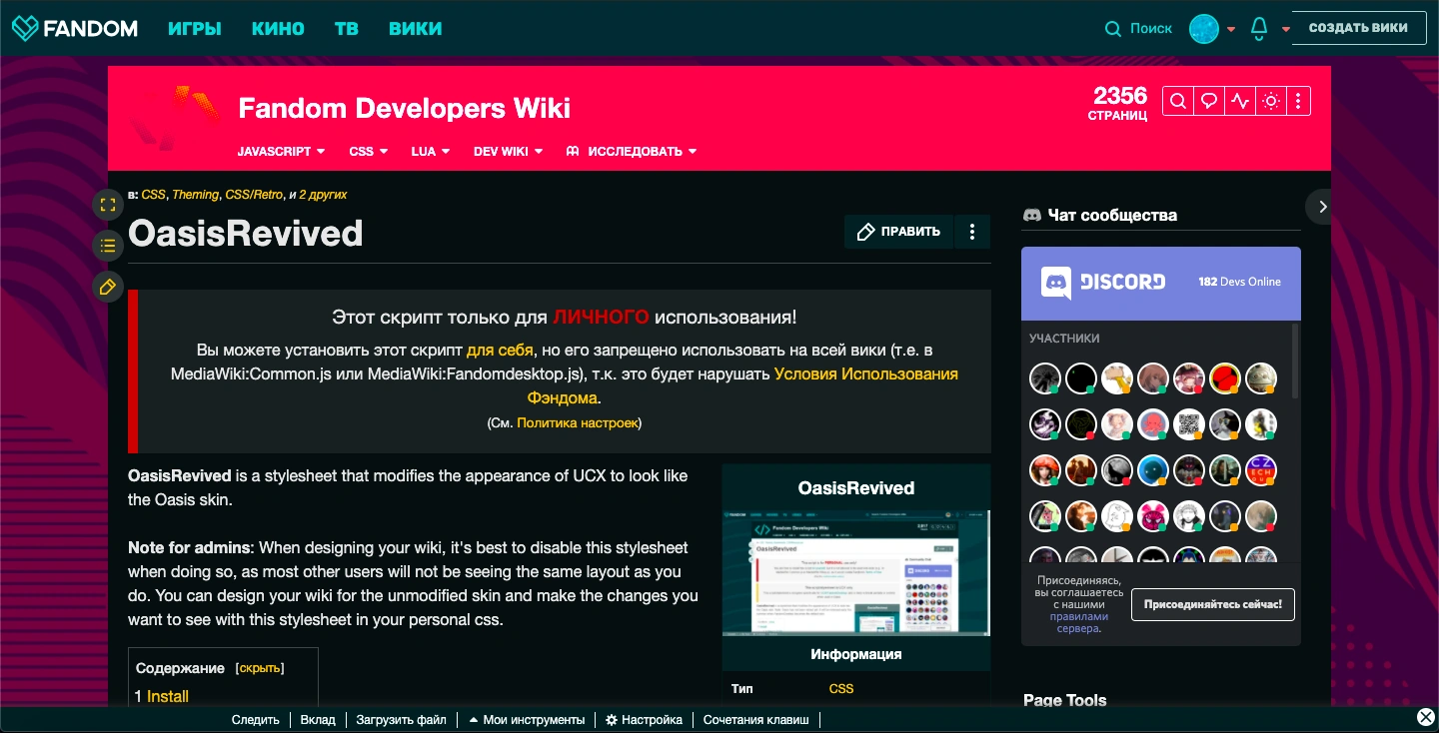The width and height of the screenshot is (1439, 733).
Task: Show the 2 других categories link
Action: (323, 195)
